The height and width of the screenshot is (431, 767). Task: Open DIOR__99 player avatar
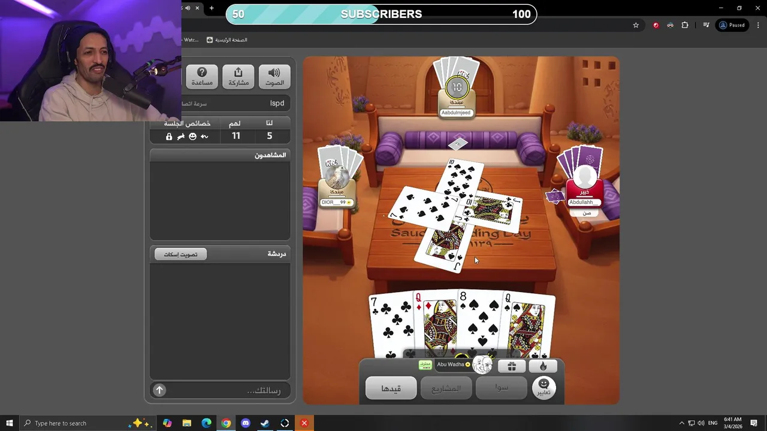click(x=337, y=177)
